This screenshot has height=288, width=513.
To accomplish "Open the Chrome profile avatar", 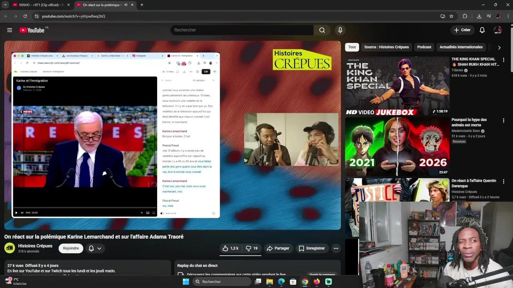I will tap(498, 16).
